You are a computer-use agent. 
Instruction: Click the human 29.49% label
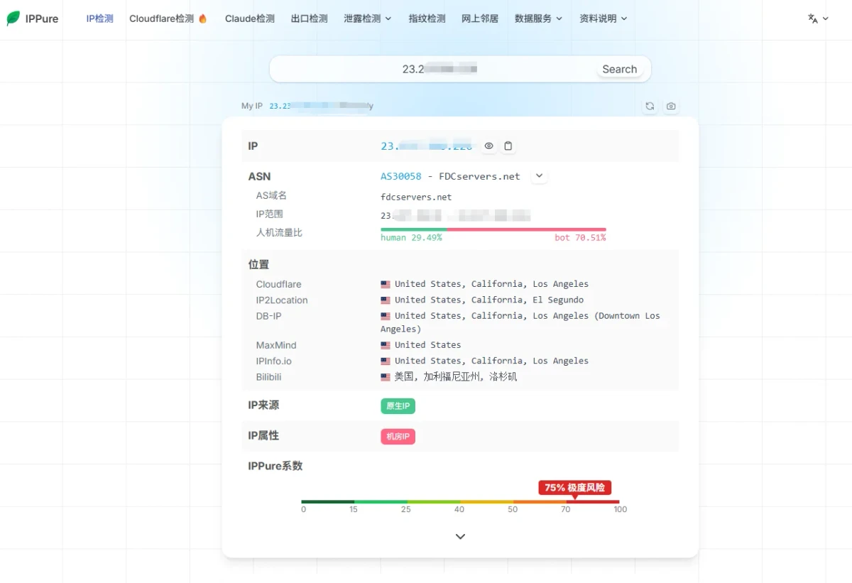[x=411, y=238]
